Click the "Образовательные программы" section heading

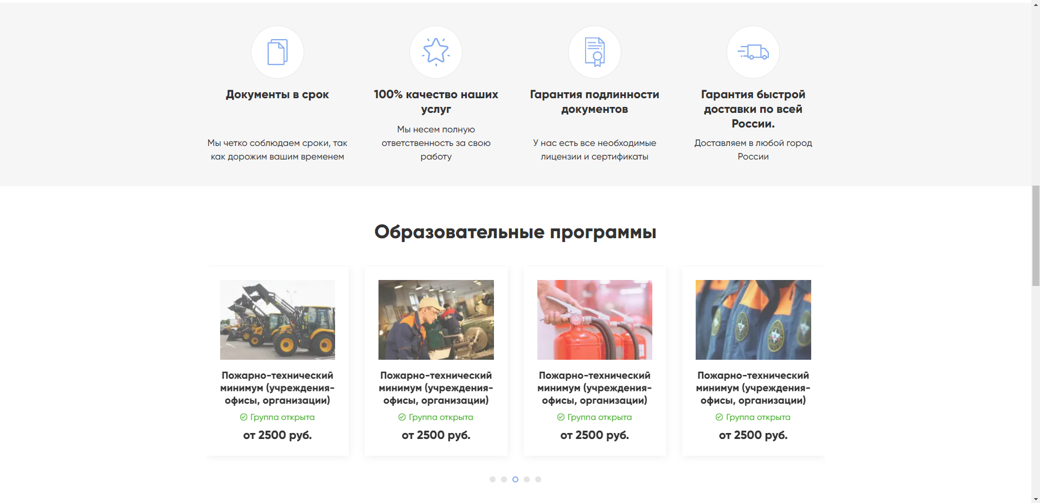coord(516,232)
